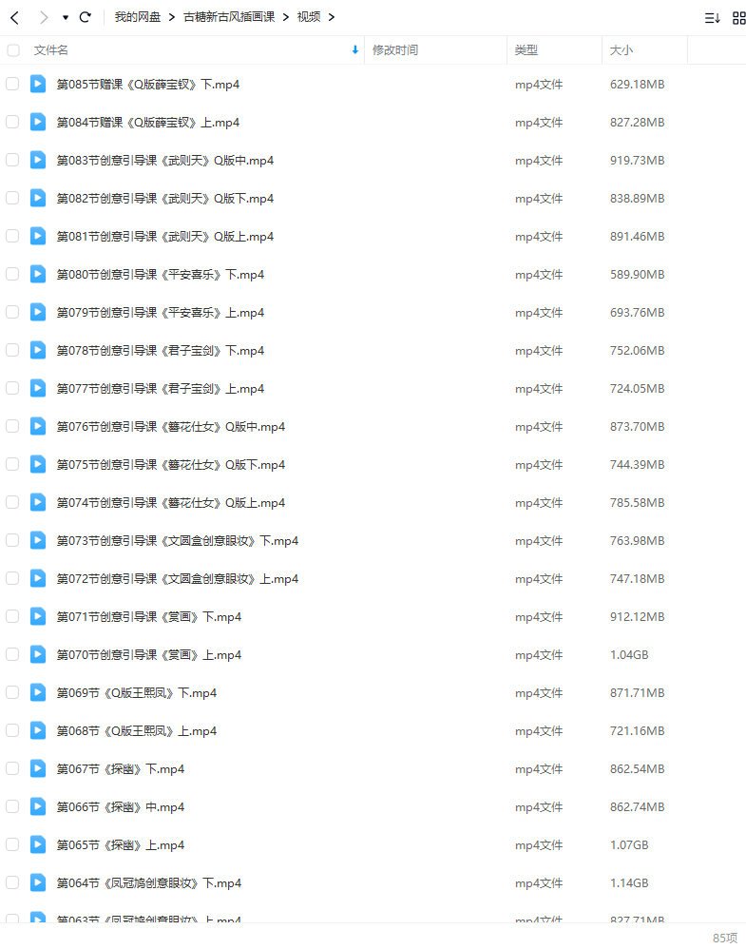Go to 我的网盘 breadcrumb
Image resolution: width=746 pixels, height=949 pixels.
pyautogui.click(x=138, y=17)
